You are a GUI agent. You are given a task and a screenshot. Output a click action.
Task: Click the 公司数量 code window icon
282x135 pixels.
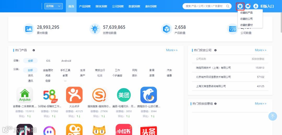pyautogui.click(x=233, y=29)
